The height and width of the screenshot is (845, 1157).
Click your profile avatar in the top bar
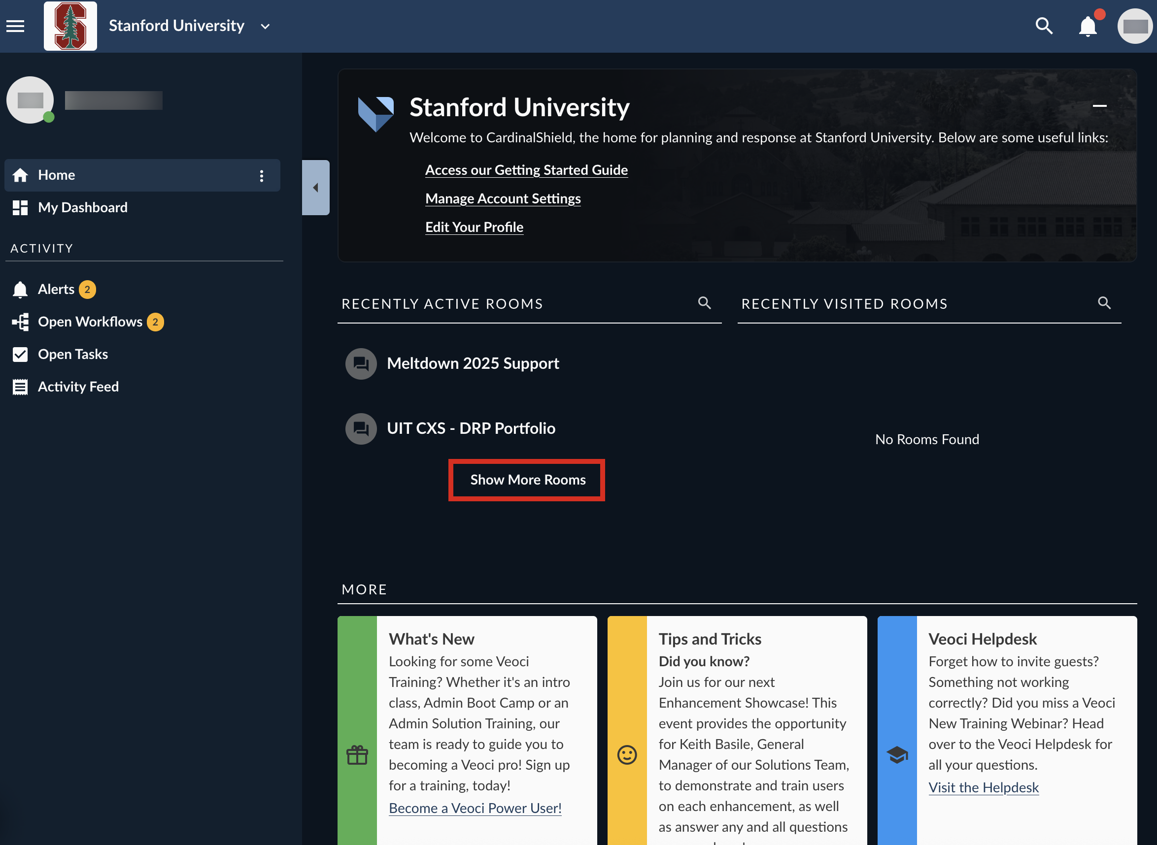coord(1135,26)
